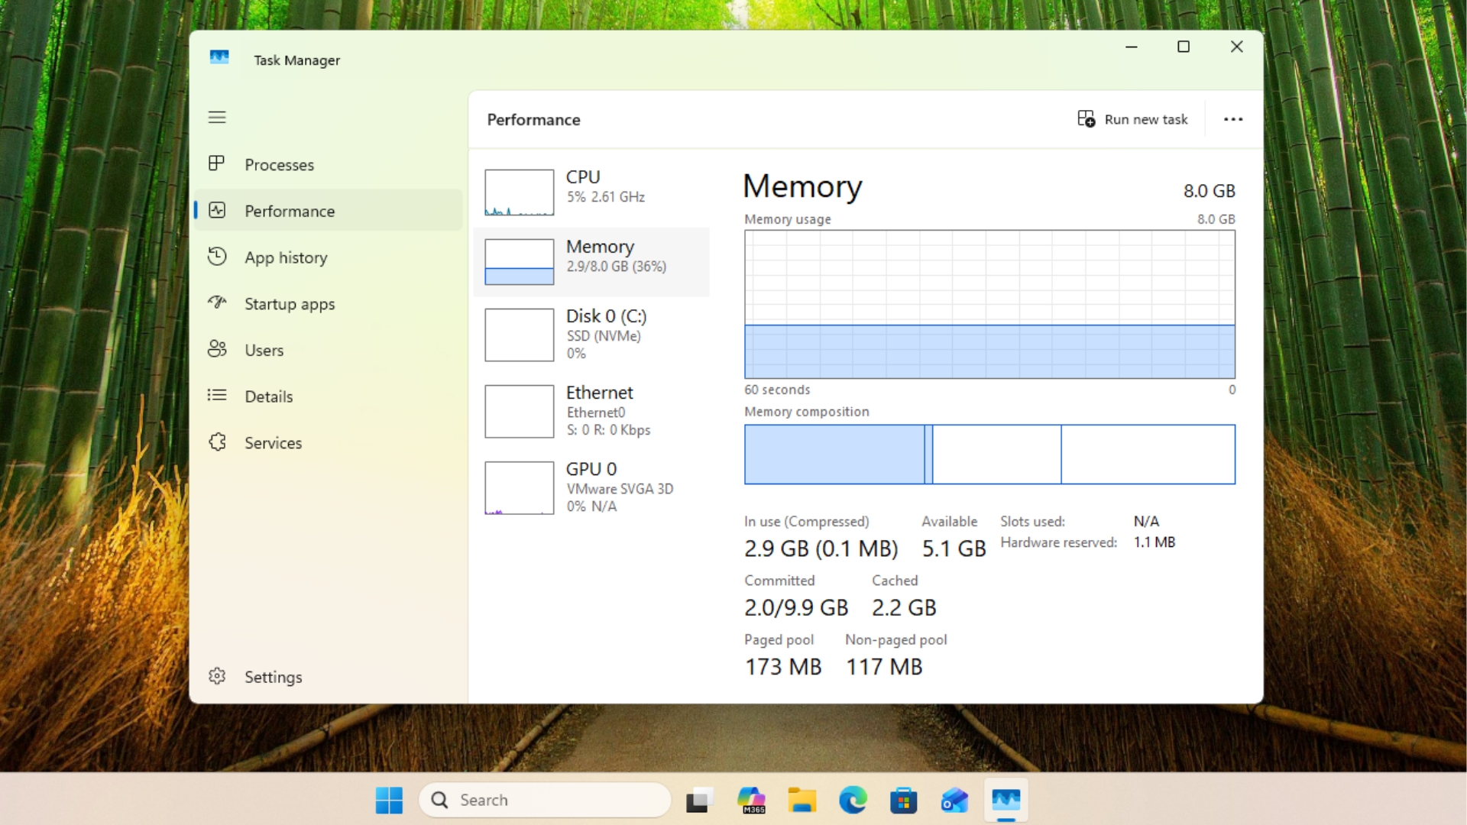The height and width of the screenshot is (825, 1467).
Task: Select the GPU 0 resource entry
Action: 591,487
